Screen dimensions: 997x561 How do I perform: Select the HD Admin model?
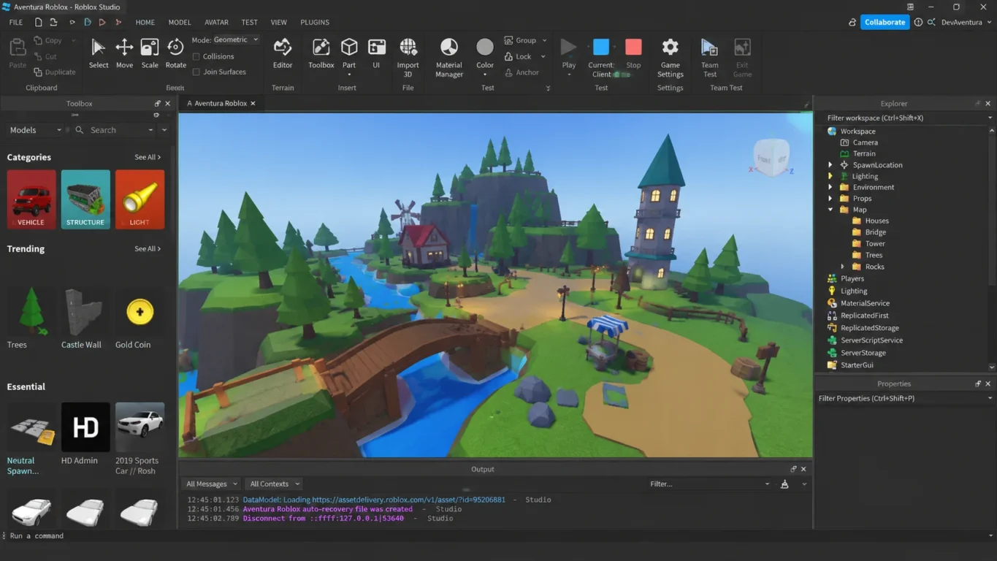(85, 434)
